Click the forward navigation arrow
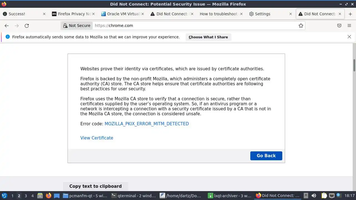The height and width of the screenshot is (200, 356). pyautogui.click(x=17, y=26)
